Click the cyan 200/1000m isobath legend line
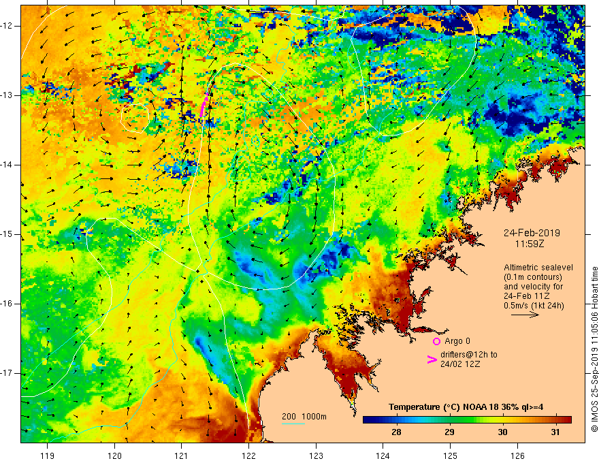Viewport: 599px width, 463px height. tap(293, 424)
